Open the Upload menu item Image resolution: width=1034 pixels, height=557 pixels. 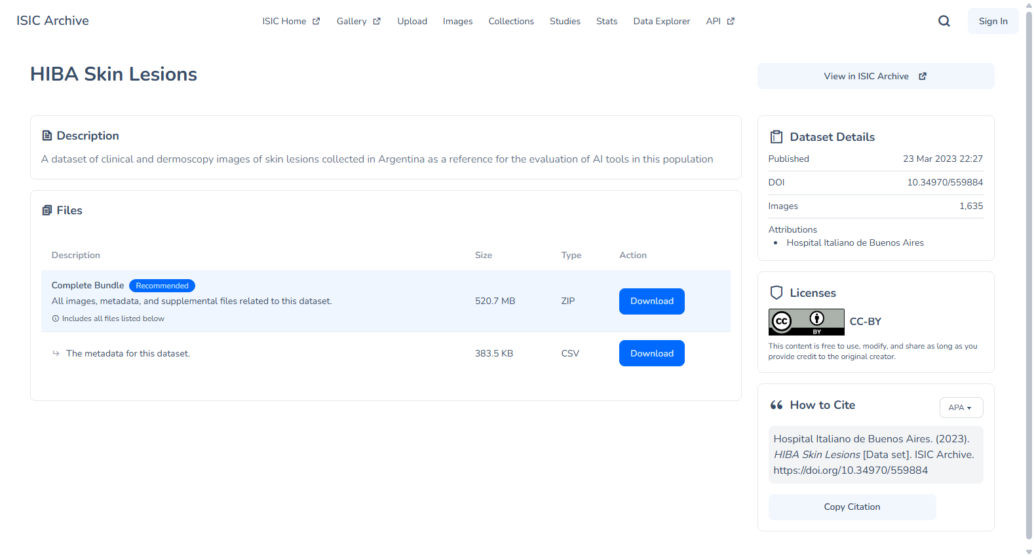[412, 21]
